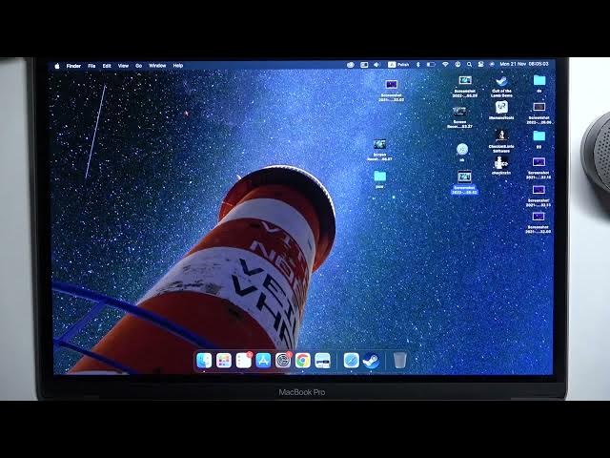The image size is (610, 458).
Task: Open the Edit menu
Action: click(107, 66)
